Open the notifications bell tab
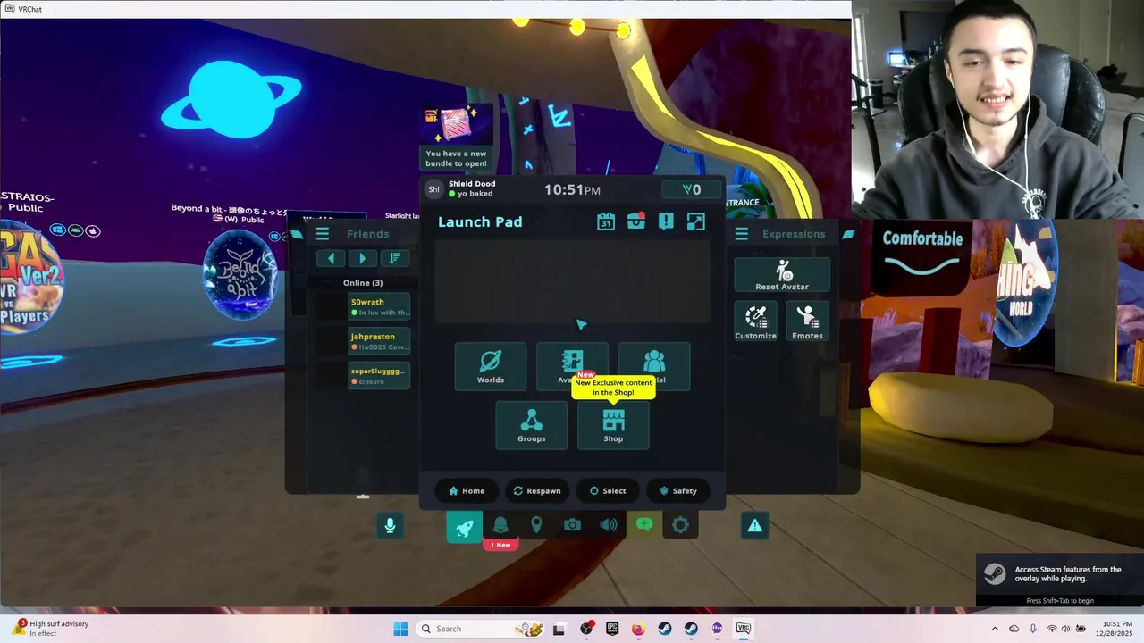This screenshot has width=1144, height=643. pyautogui.click(x=500, y=525)
